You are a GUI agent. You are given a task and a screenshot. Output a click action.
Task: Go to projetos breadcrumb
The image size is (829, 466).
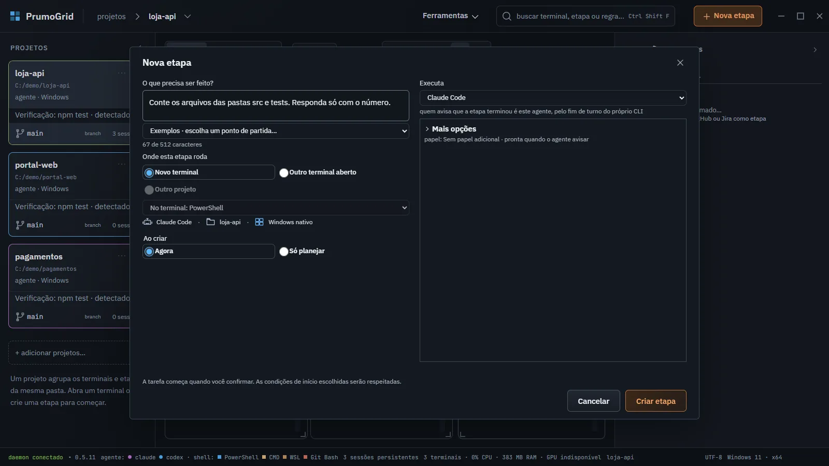coord(111,16)
